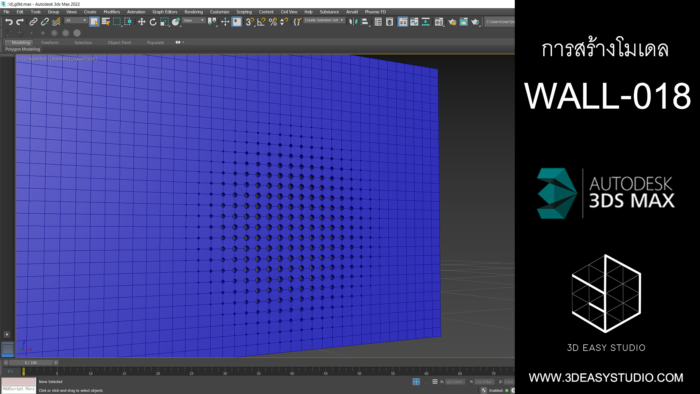
Task: Click the 0 / 100 time slider
Action: click(31, 363)
